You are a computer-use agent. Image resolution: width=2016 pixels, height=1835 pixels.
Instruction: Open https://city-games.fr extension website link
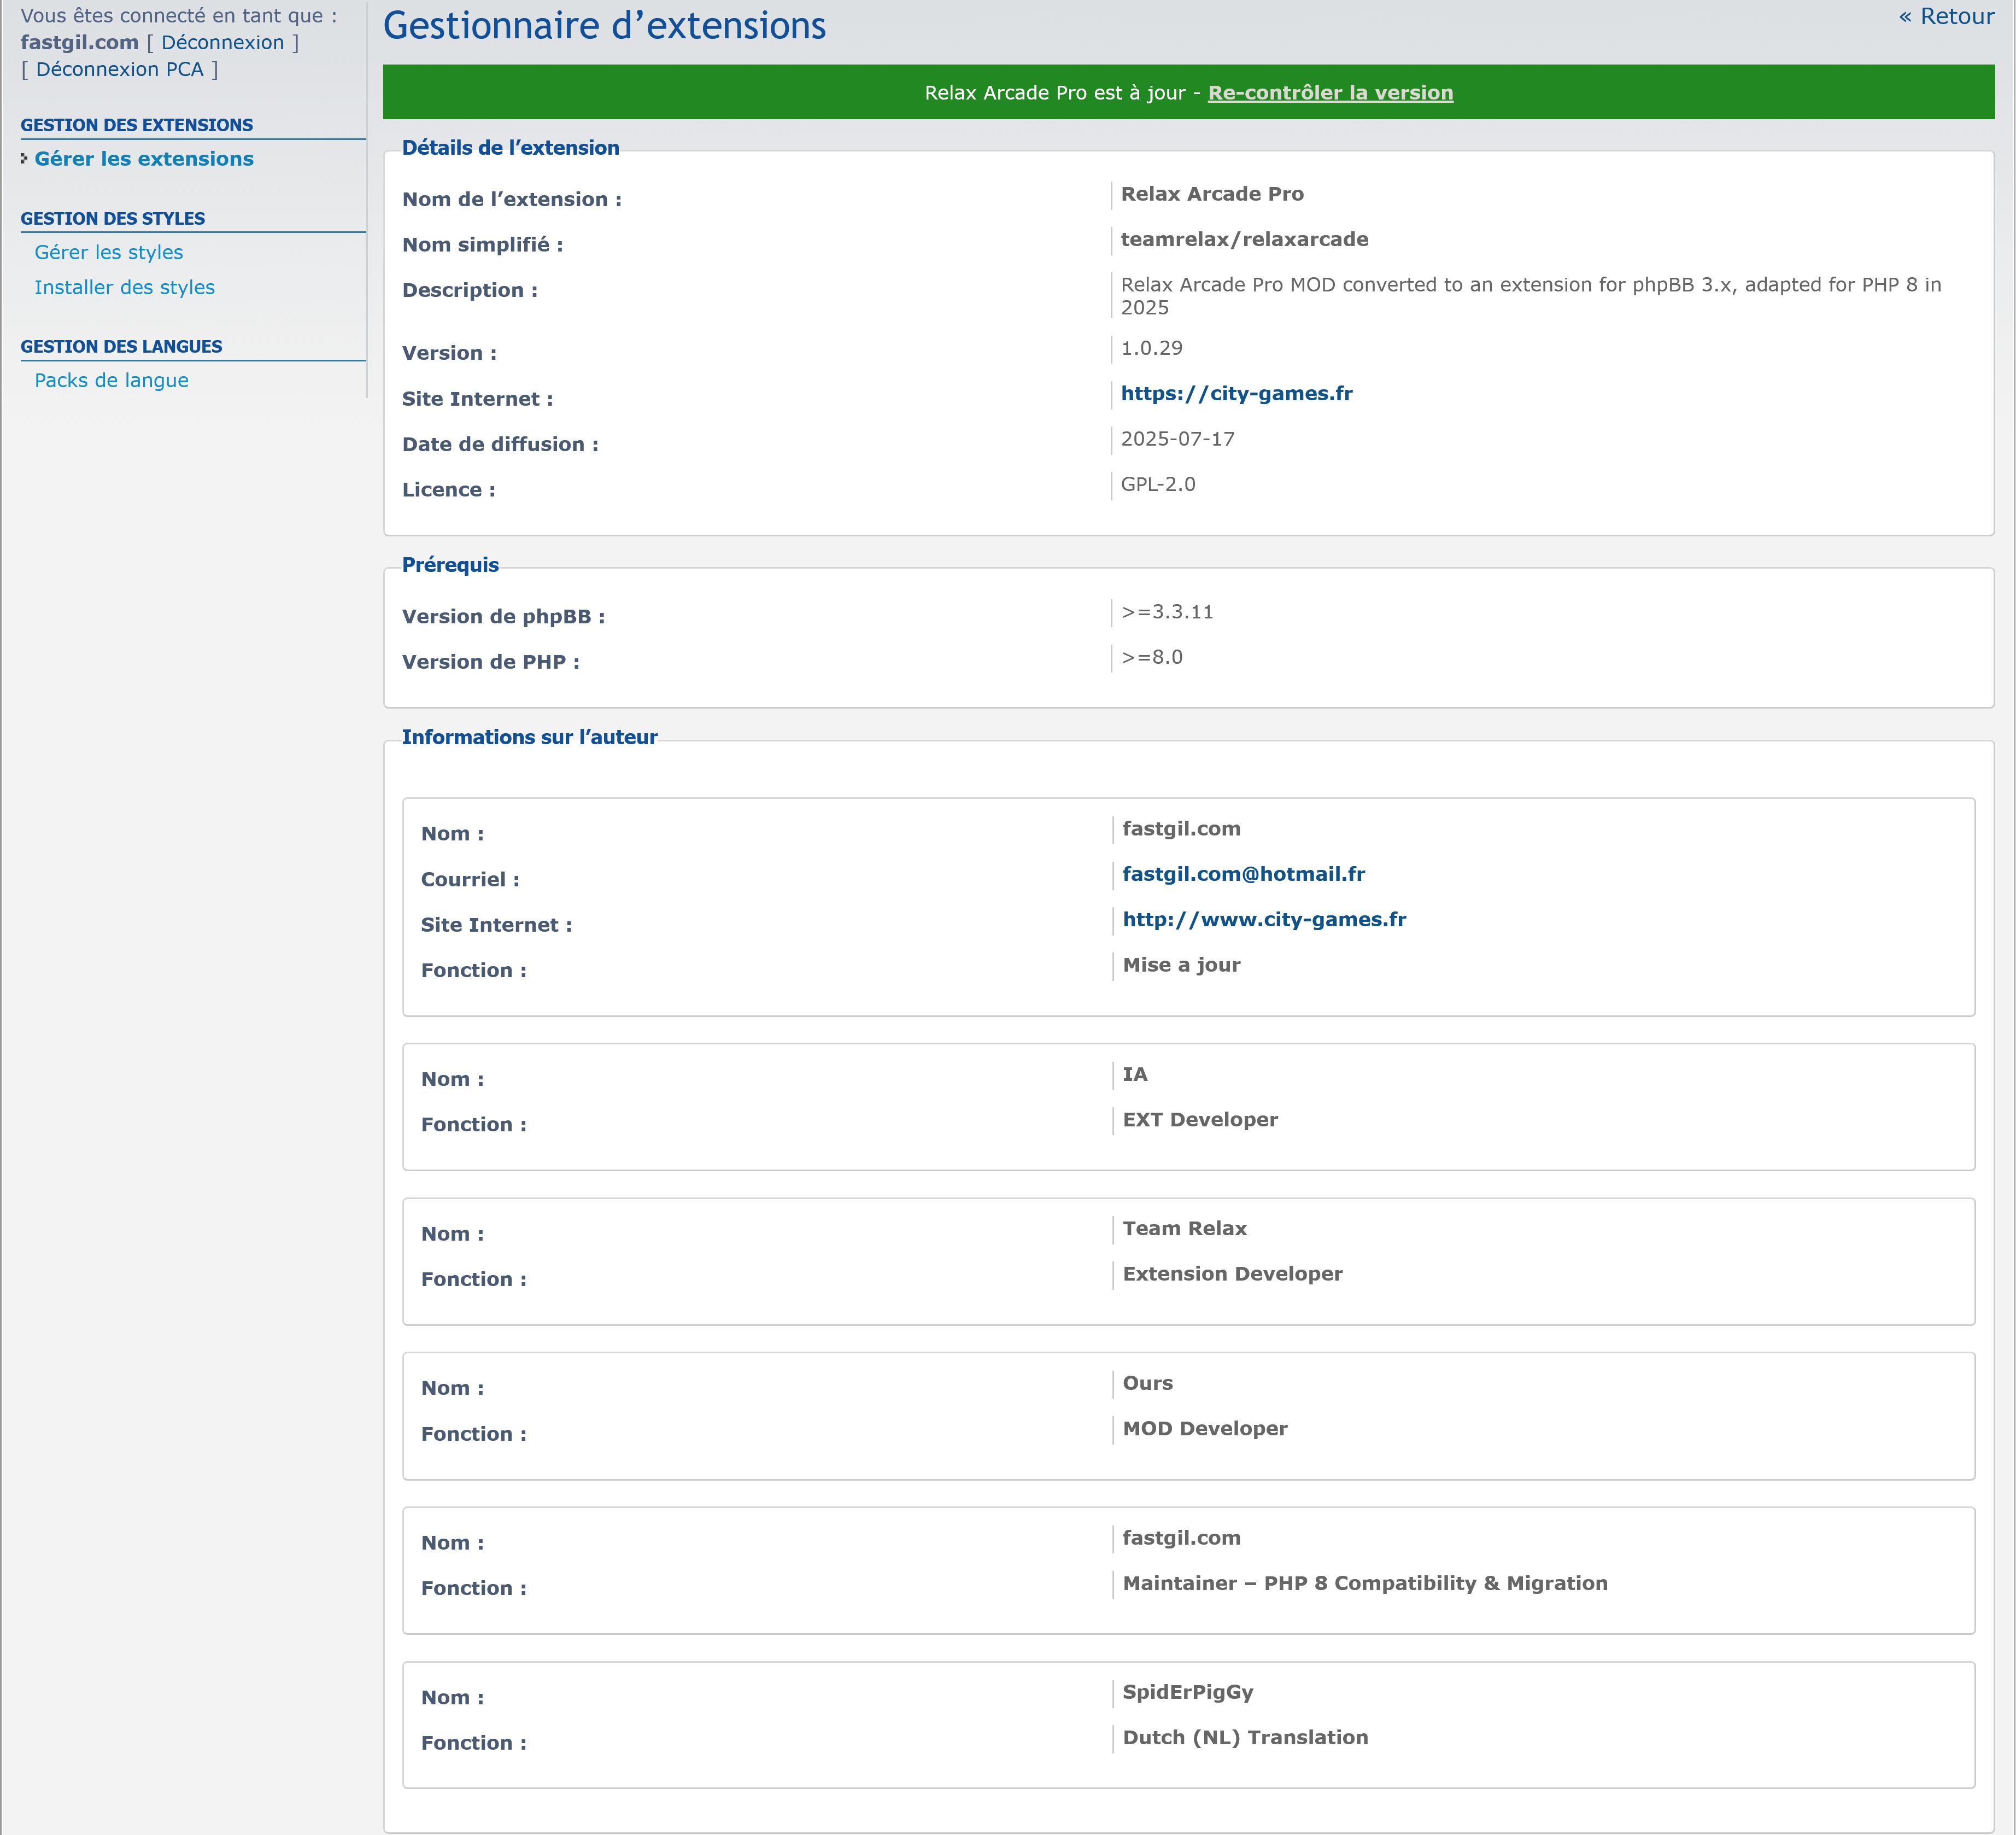pyautogui.click(x=1235, y=393)
